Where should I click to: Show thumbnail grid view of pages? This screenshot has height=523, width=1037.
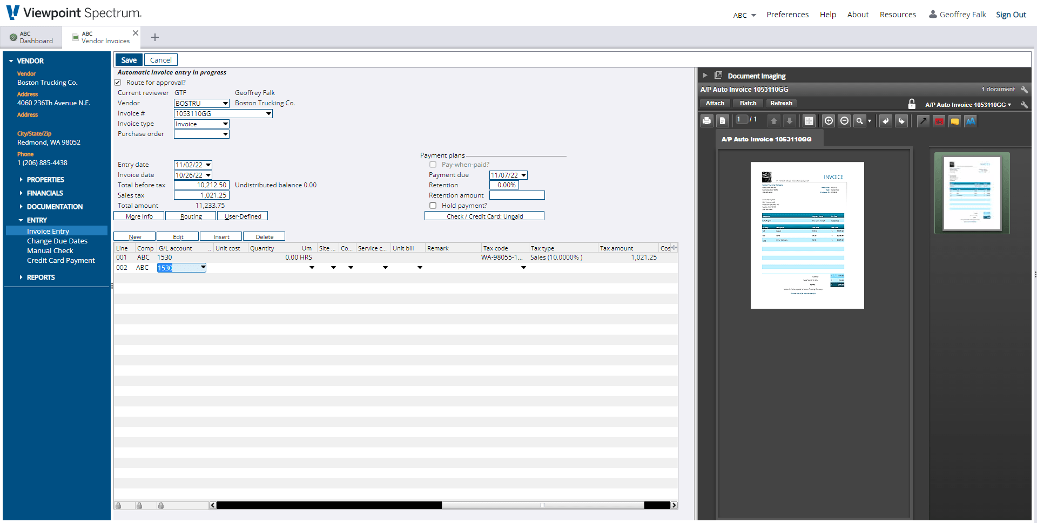[x=809, y=121]
